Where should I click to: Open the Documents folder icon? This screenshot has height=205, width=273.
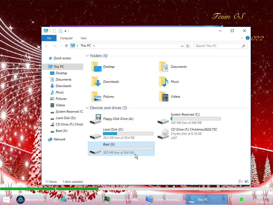tap(163, 67)
